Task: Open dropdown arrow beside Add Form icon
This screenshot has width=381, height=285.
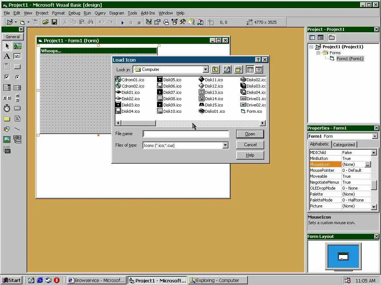Action: pos(28,22)
